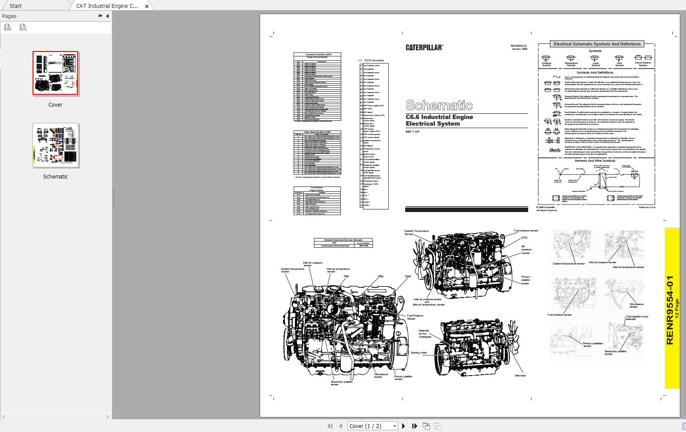Click the Alternator label in the engine diagram
The height and width of the screenshot is (432, 686).
[520, 376]
